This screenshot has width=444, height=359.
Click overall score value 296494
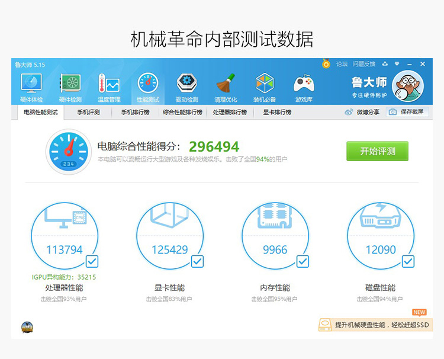214,147
